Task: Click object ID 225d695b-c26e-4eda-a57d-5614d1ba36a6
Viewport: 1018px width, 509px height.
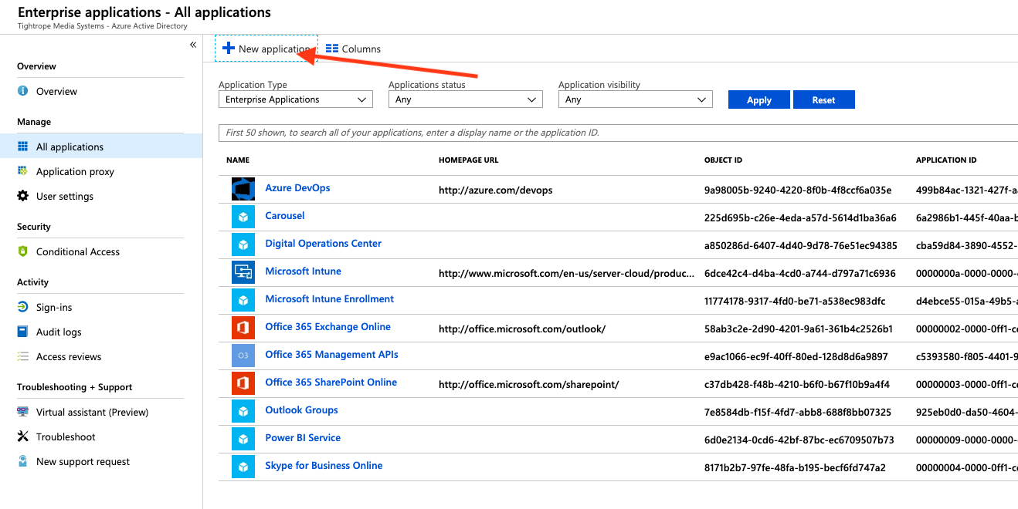Action: click(x=800, y=217)
